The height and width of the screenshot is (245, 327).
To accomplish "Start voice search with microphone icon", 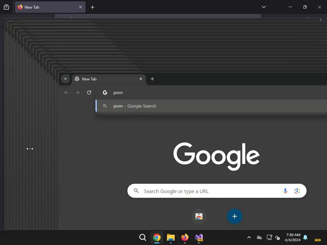I will 285,191.
